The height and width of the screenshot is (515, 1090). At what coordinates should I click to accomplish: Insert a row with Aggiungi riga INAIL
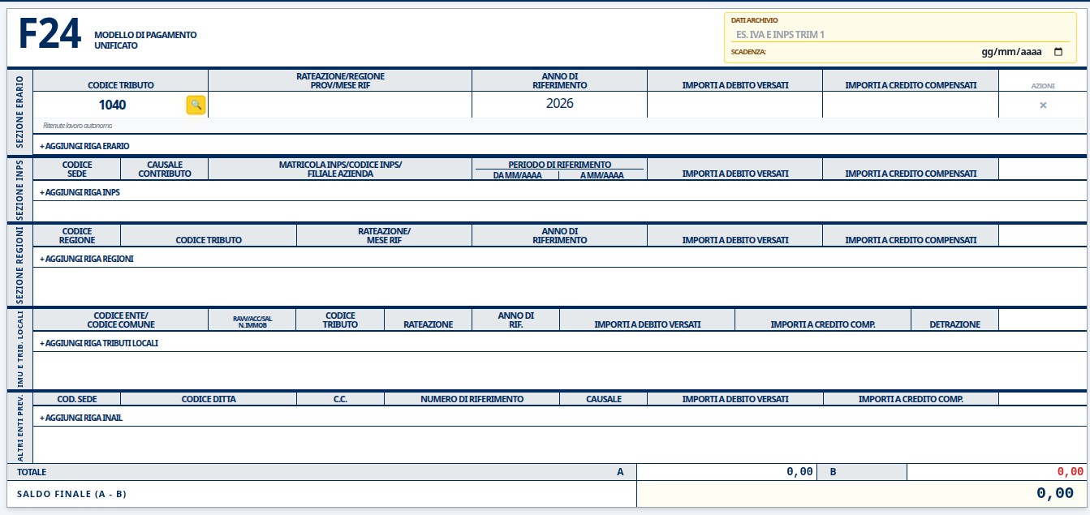coord(81,418)
